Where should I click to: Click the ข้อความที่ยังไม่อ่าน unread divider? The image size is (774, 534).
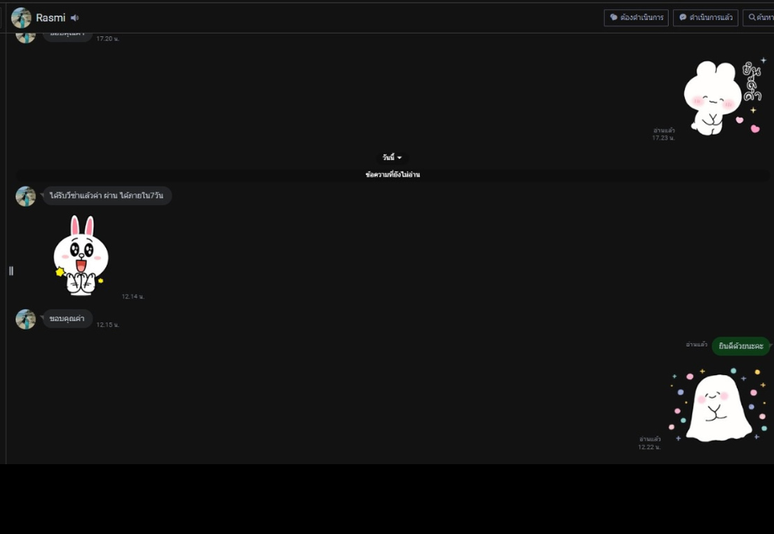coord(392,175)
